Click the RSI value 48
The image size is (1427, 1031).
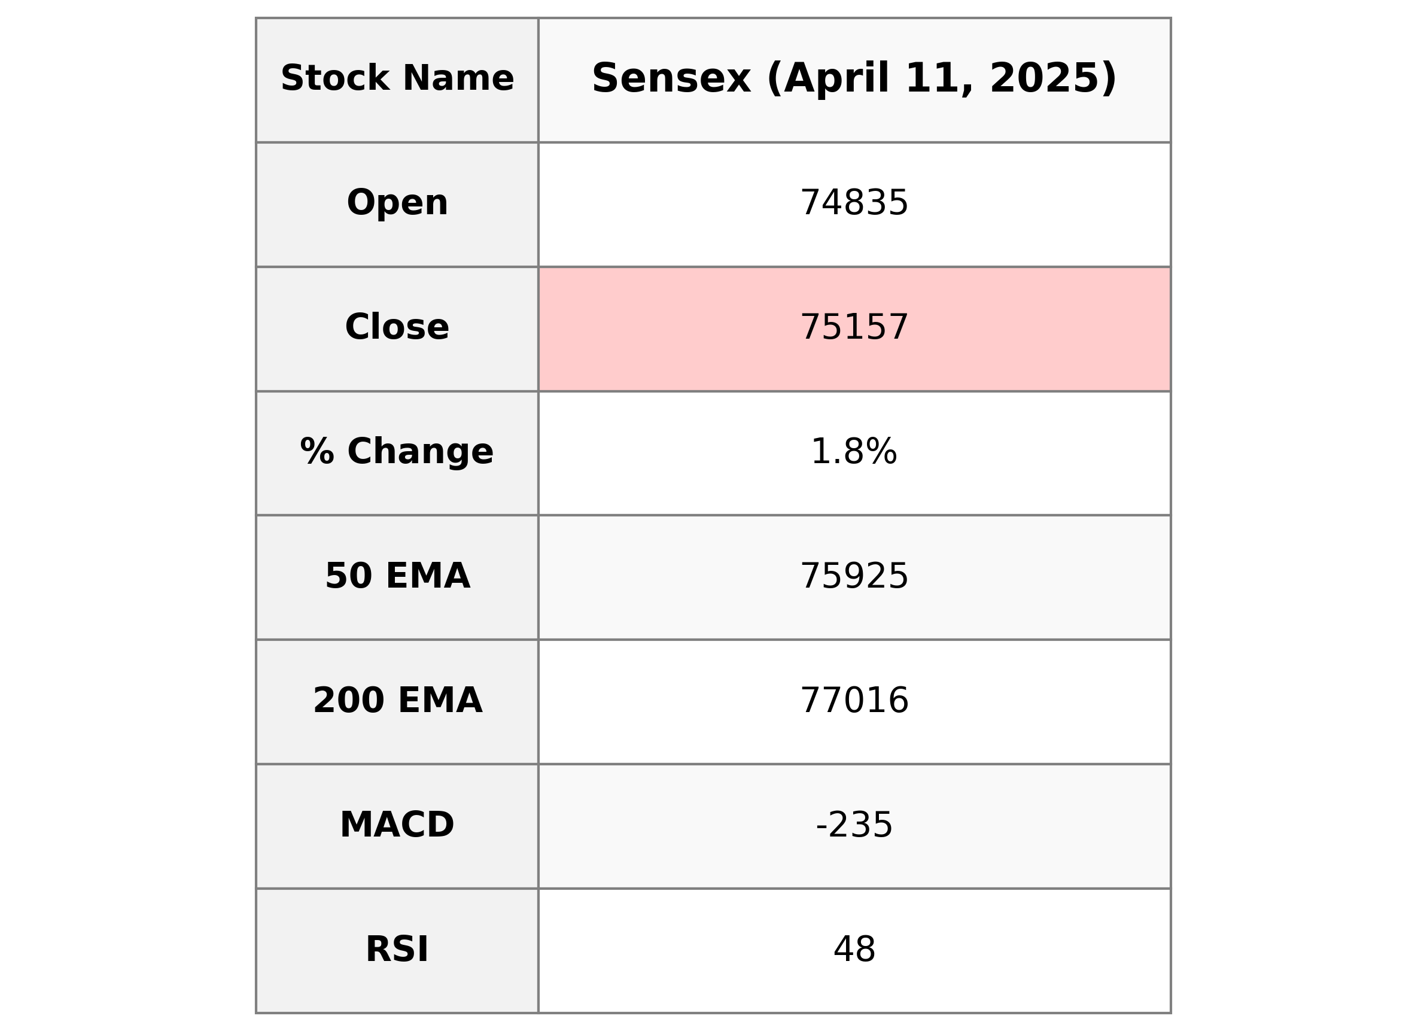[854, 949]
